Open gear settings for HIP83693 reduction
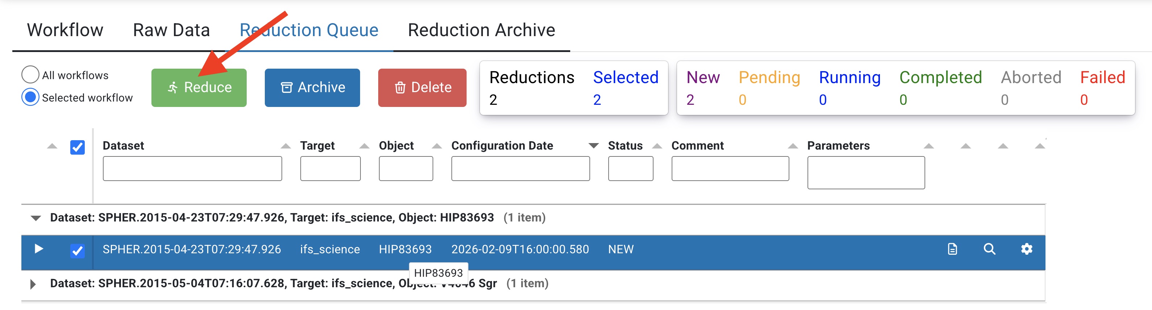 coord(1027,249)
